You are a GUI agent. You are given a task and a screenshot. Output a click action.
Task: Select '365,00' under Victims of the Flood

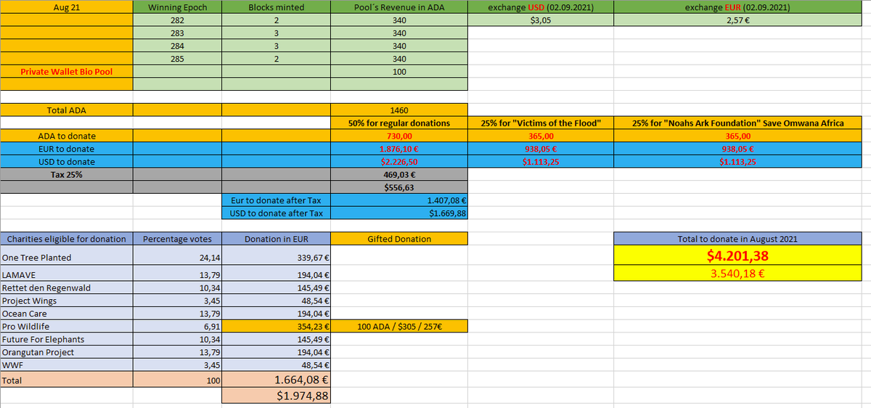click(x=541, y=136)
